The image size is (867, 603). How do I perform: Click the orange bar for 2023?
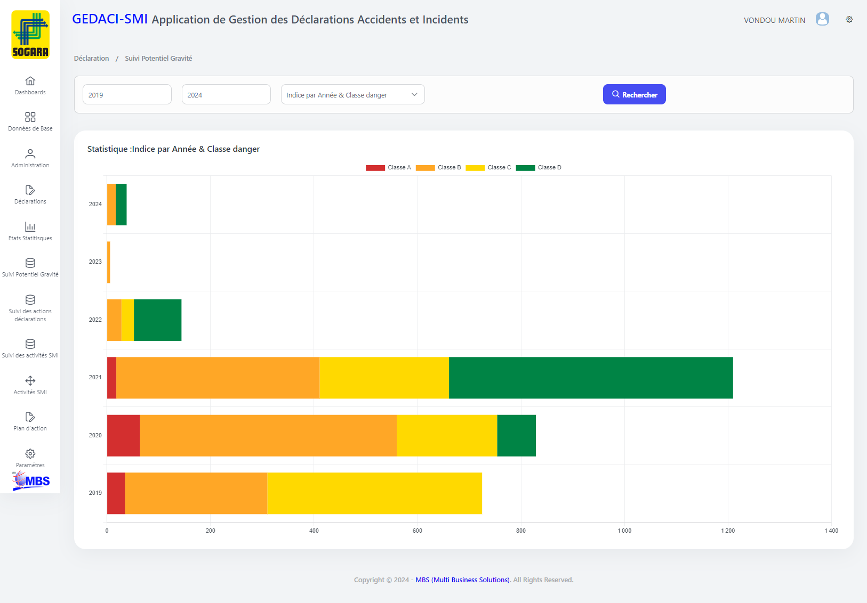click(x=109, y=262)
